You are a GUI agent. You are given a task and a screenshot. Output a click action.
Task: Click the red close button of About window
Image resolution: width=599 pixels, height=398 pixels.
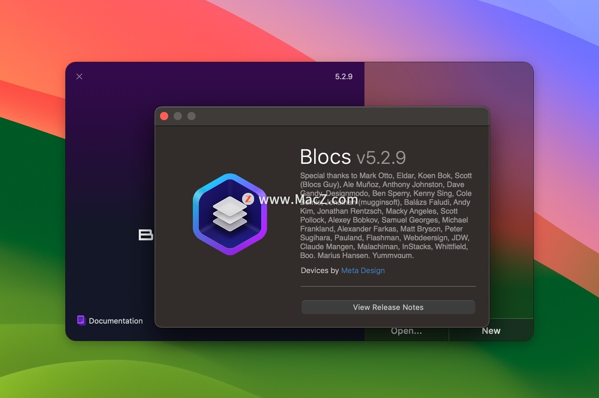164,116
